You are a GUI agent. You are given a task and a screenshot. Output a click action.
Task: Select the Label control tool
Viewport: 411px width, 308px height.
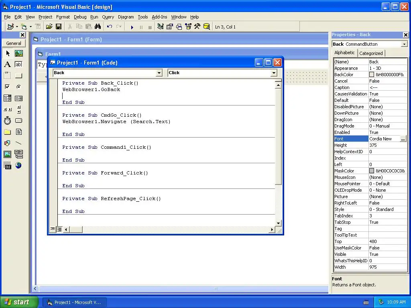pyautogui.click(x=8, y=65)
